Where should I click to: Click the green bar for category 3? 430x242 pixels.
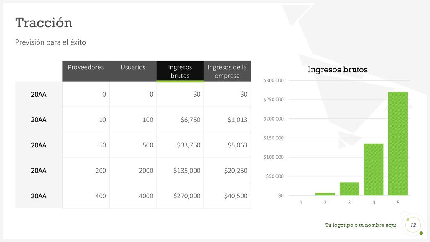click(x=349, y=189)
